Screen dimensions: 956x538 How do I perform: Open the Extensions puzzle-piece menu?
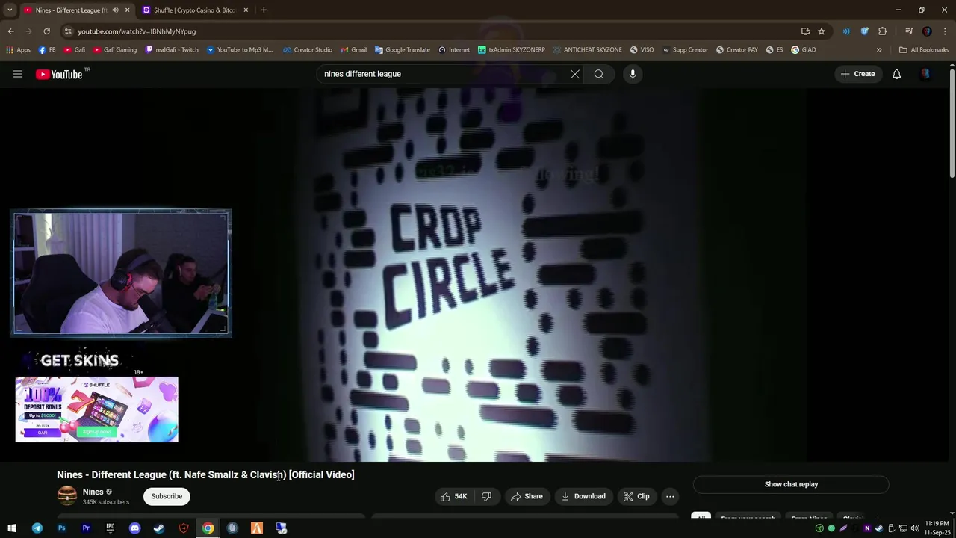coord(883,31)
